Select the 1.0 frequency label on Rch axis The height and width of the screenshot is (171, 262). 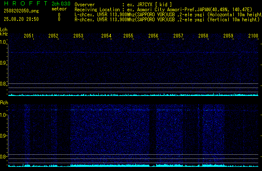pos(3,115)
